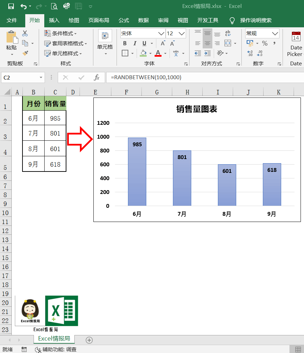Click the Select All corner triangle
Viewport: 304px width, 353px height.
[x=7, y=92]
